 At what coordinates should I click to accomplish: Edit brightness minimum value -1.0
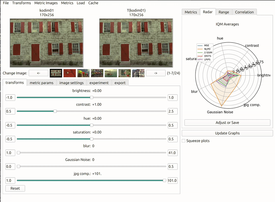10,98
